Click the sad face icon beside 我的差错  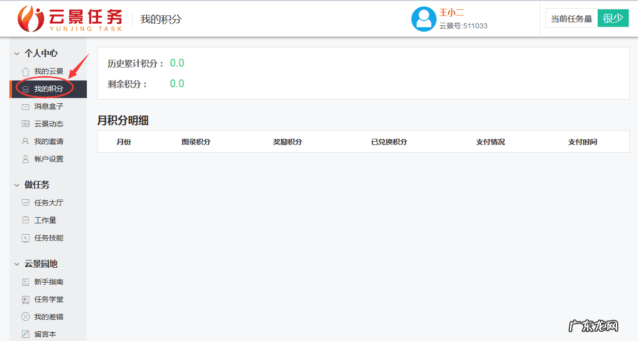click(25, 317)
